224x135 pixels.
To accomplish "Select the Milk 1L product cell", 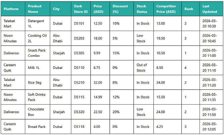I will (38, 68).
